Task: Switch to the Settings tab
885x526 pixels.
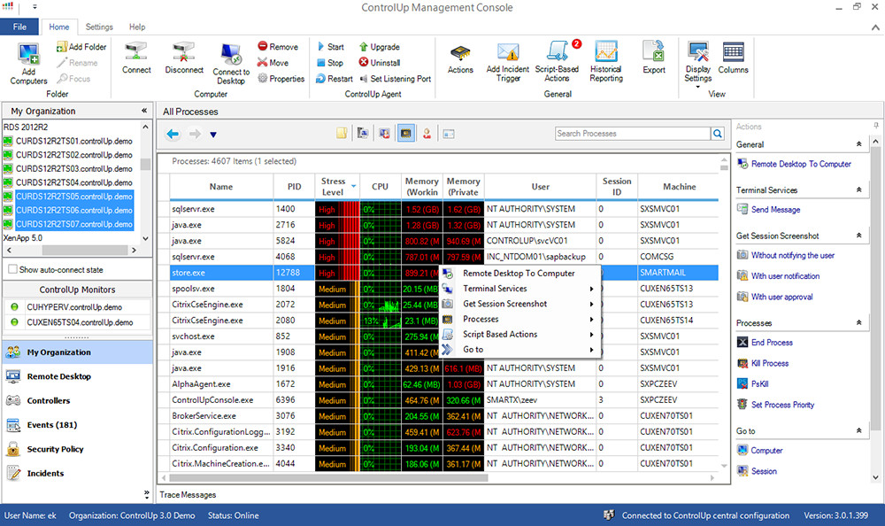Action: (99, 27)
